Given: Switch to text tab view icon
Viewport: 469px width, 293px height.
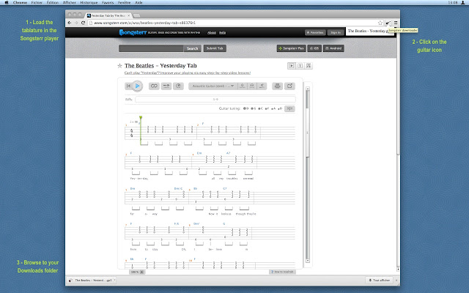Looking at the screenshot, I should [300, 66].
